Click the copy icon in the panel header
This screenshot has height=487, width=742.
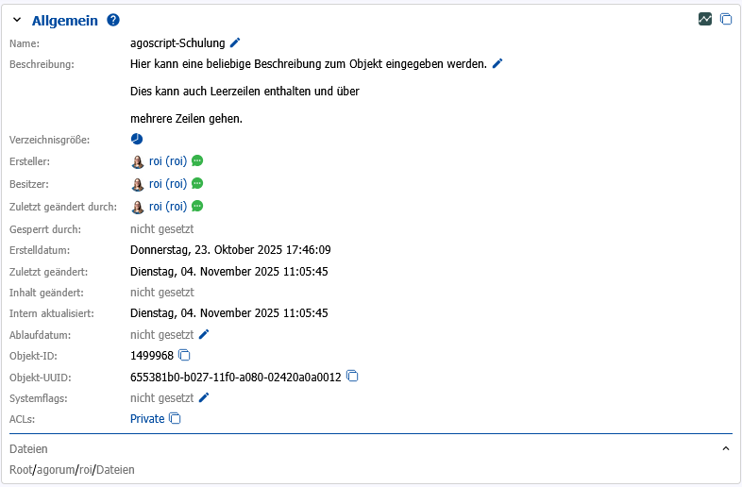[x=726, y=19]
